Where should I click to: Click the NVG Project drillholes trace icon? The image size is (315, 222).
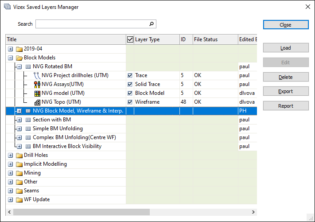point(37,75)
